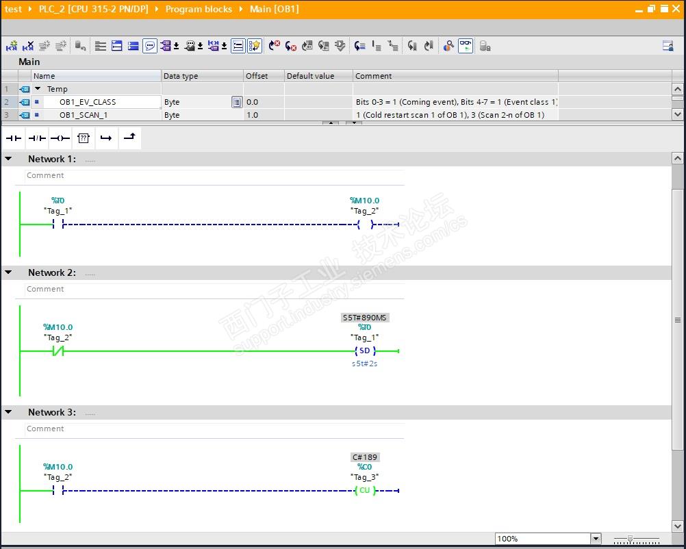This screenshot has height=549, width=686.
Task: Click 'Program blocks' in the breadcrumb
Action: point(199,9)
